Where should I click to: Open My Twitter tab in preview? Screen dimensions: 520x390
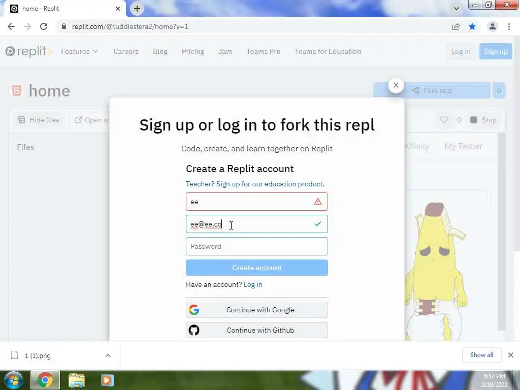463,146
